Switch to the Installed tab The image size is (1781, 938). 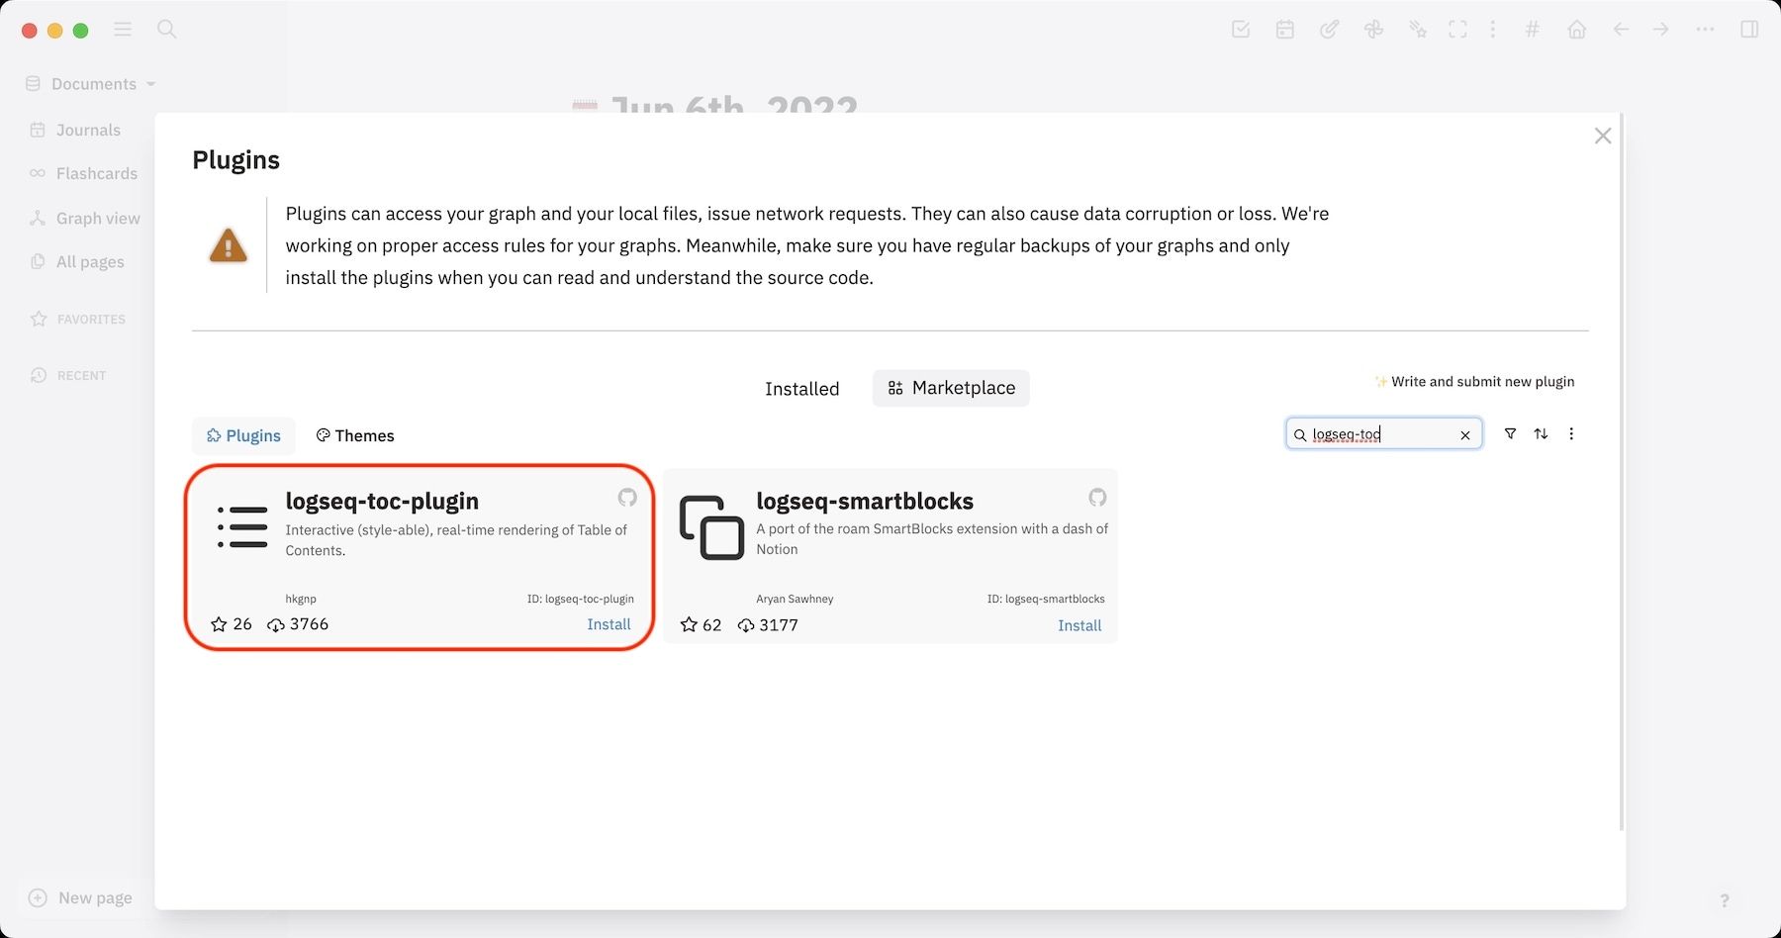pyautogui.click(x=801, y=389)
